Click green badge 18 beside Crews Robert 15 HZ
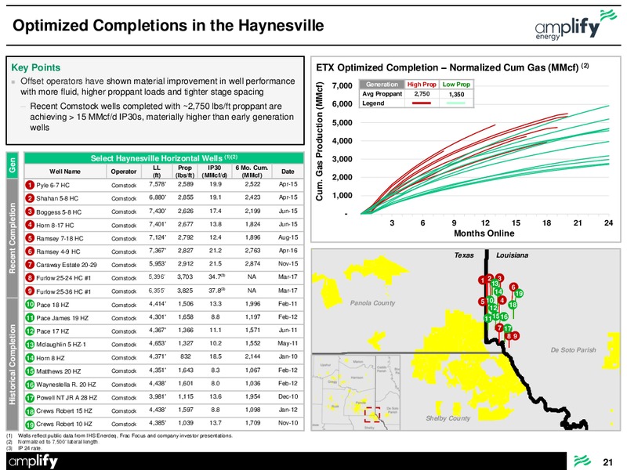The height and width of the screenshot is (470, 627). tap(30, 410)
